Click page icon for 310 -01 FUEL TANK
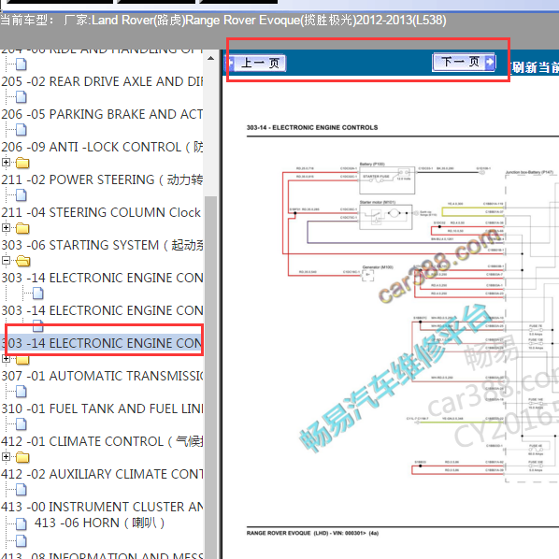 (x=21, y=392)
